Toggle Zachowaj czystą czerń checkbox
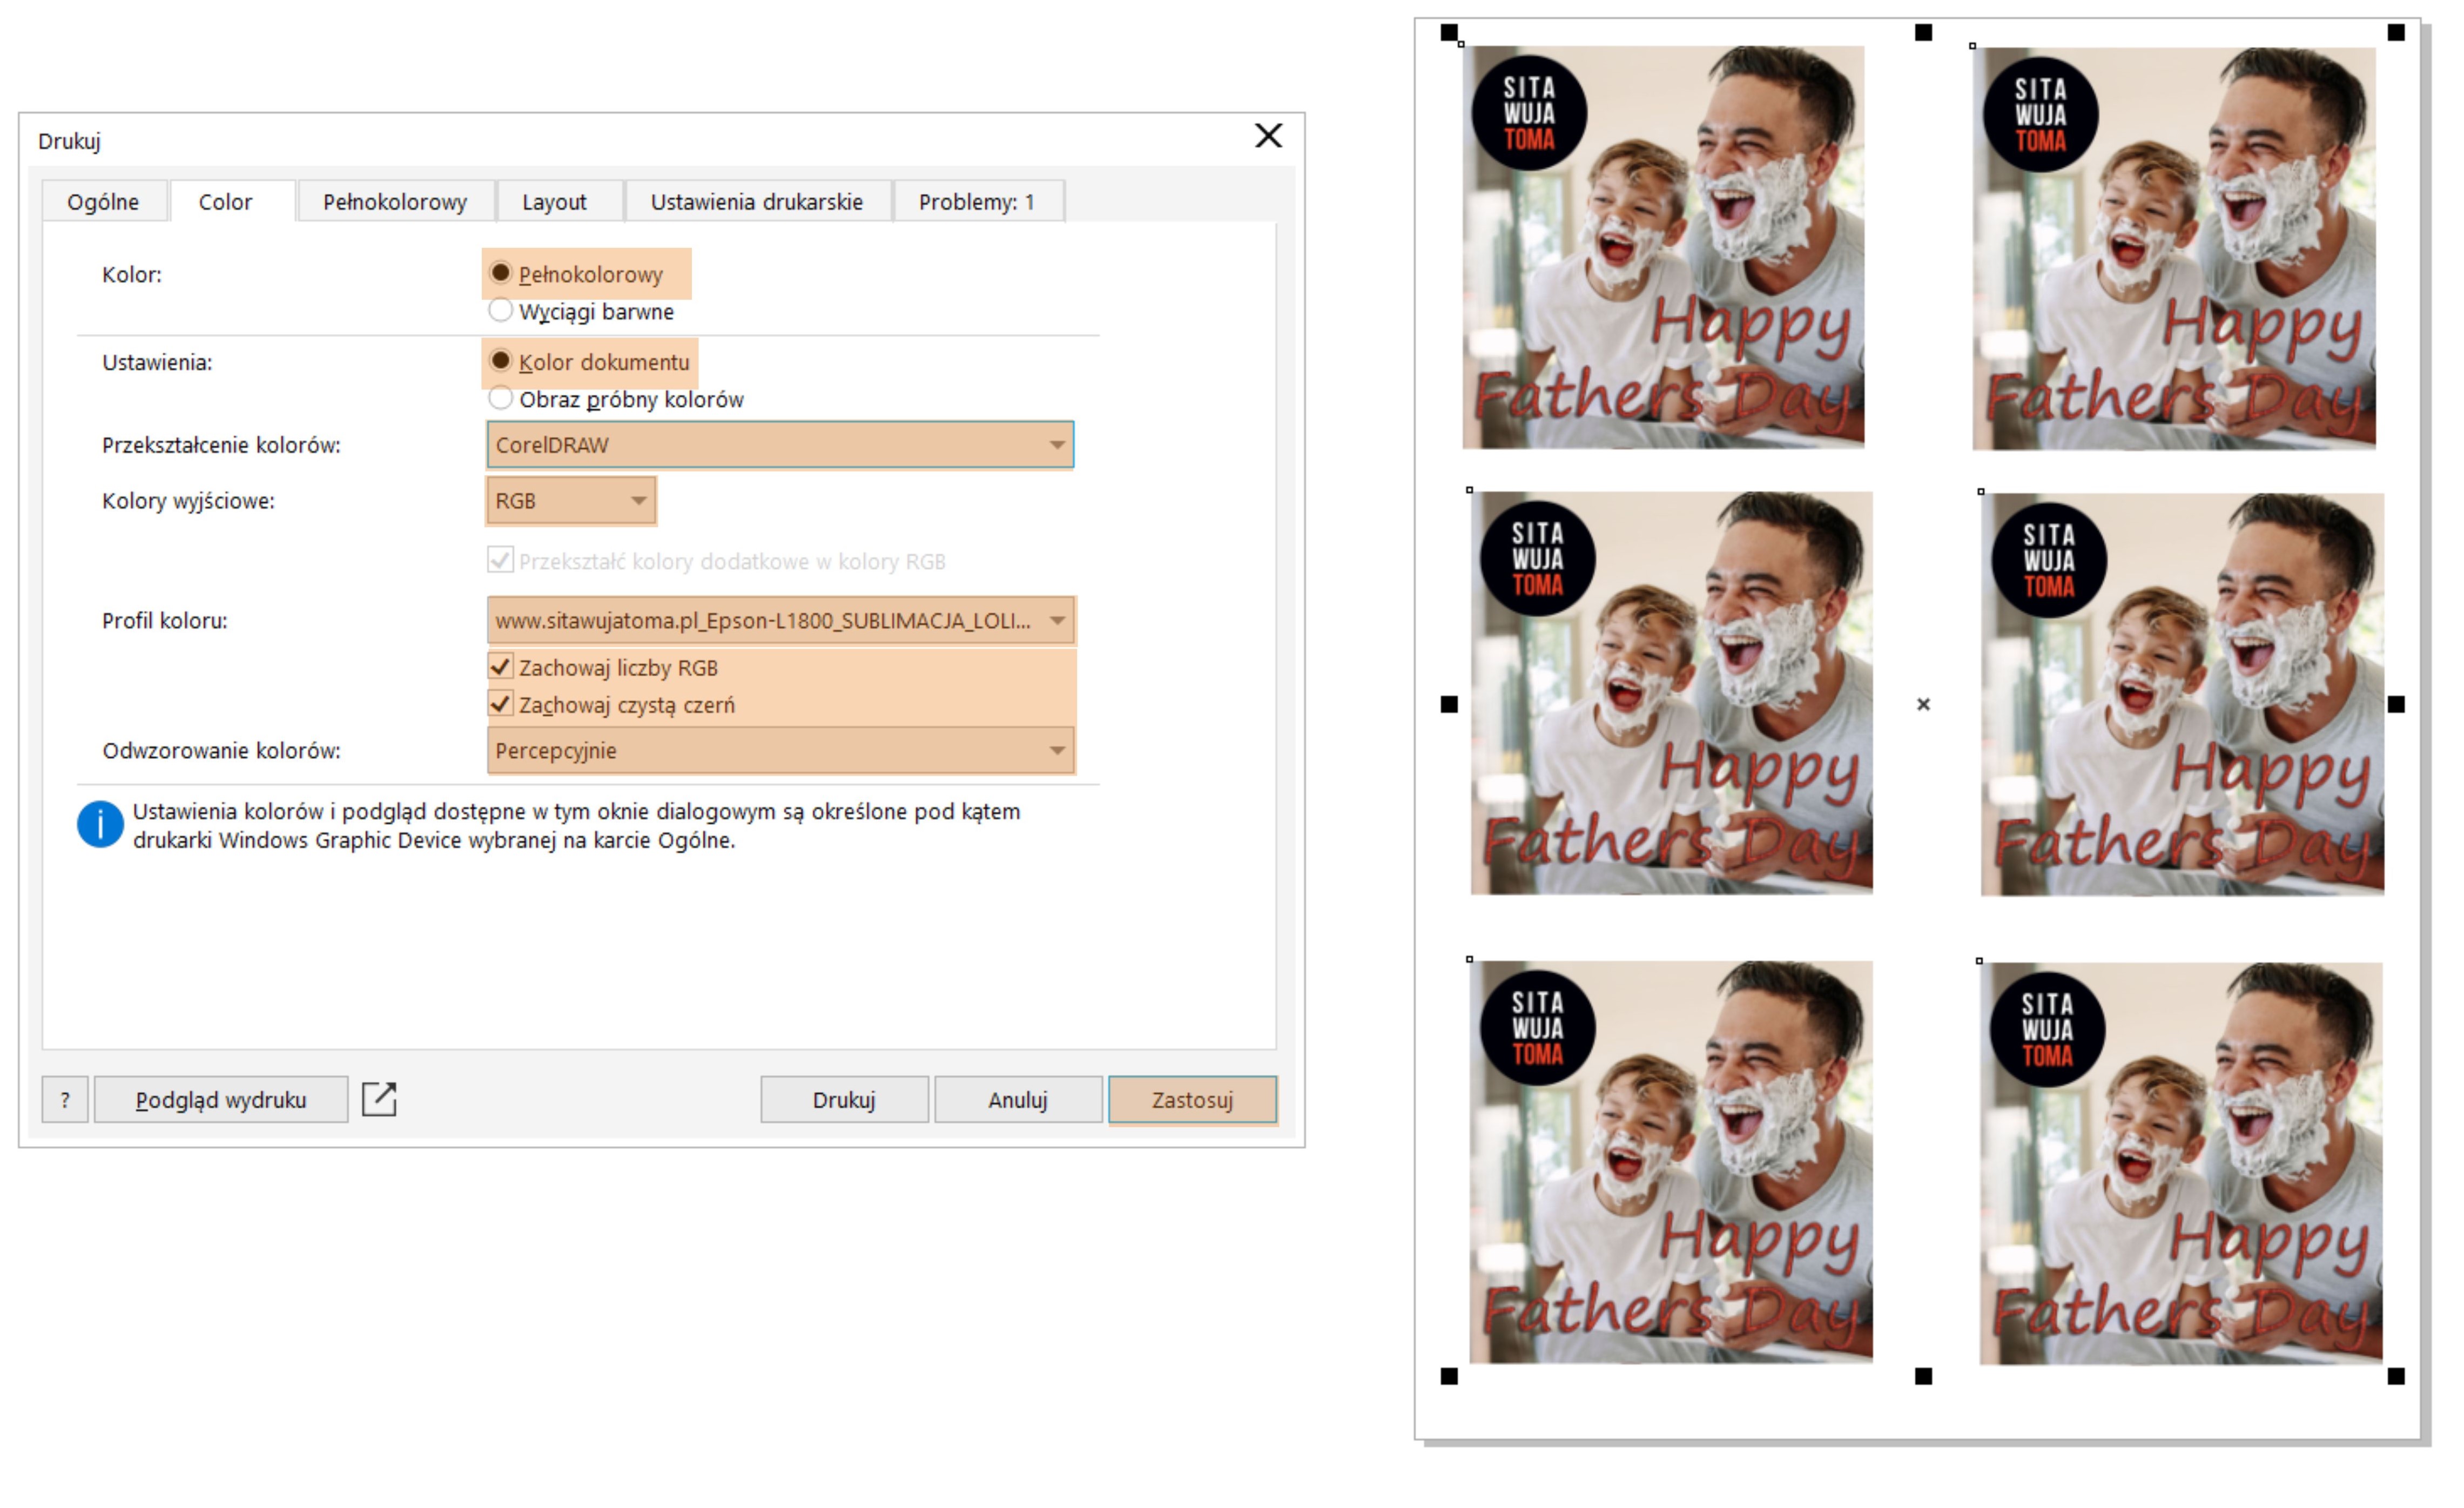The image size is (2464, 1508). [x=501, y=705]
